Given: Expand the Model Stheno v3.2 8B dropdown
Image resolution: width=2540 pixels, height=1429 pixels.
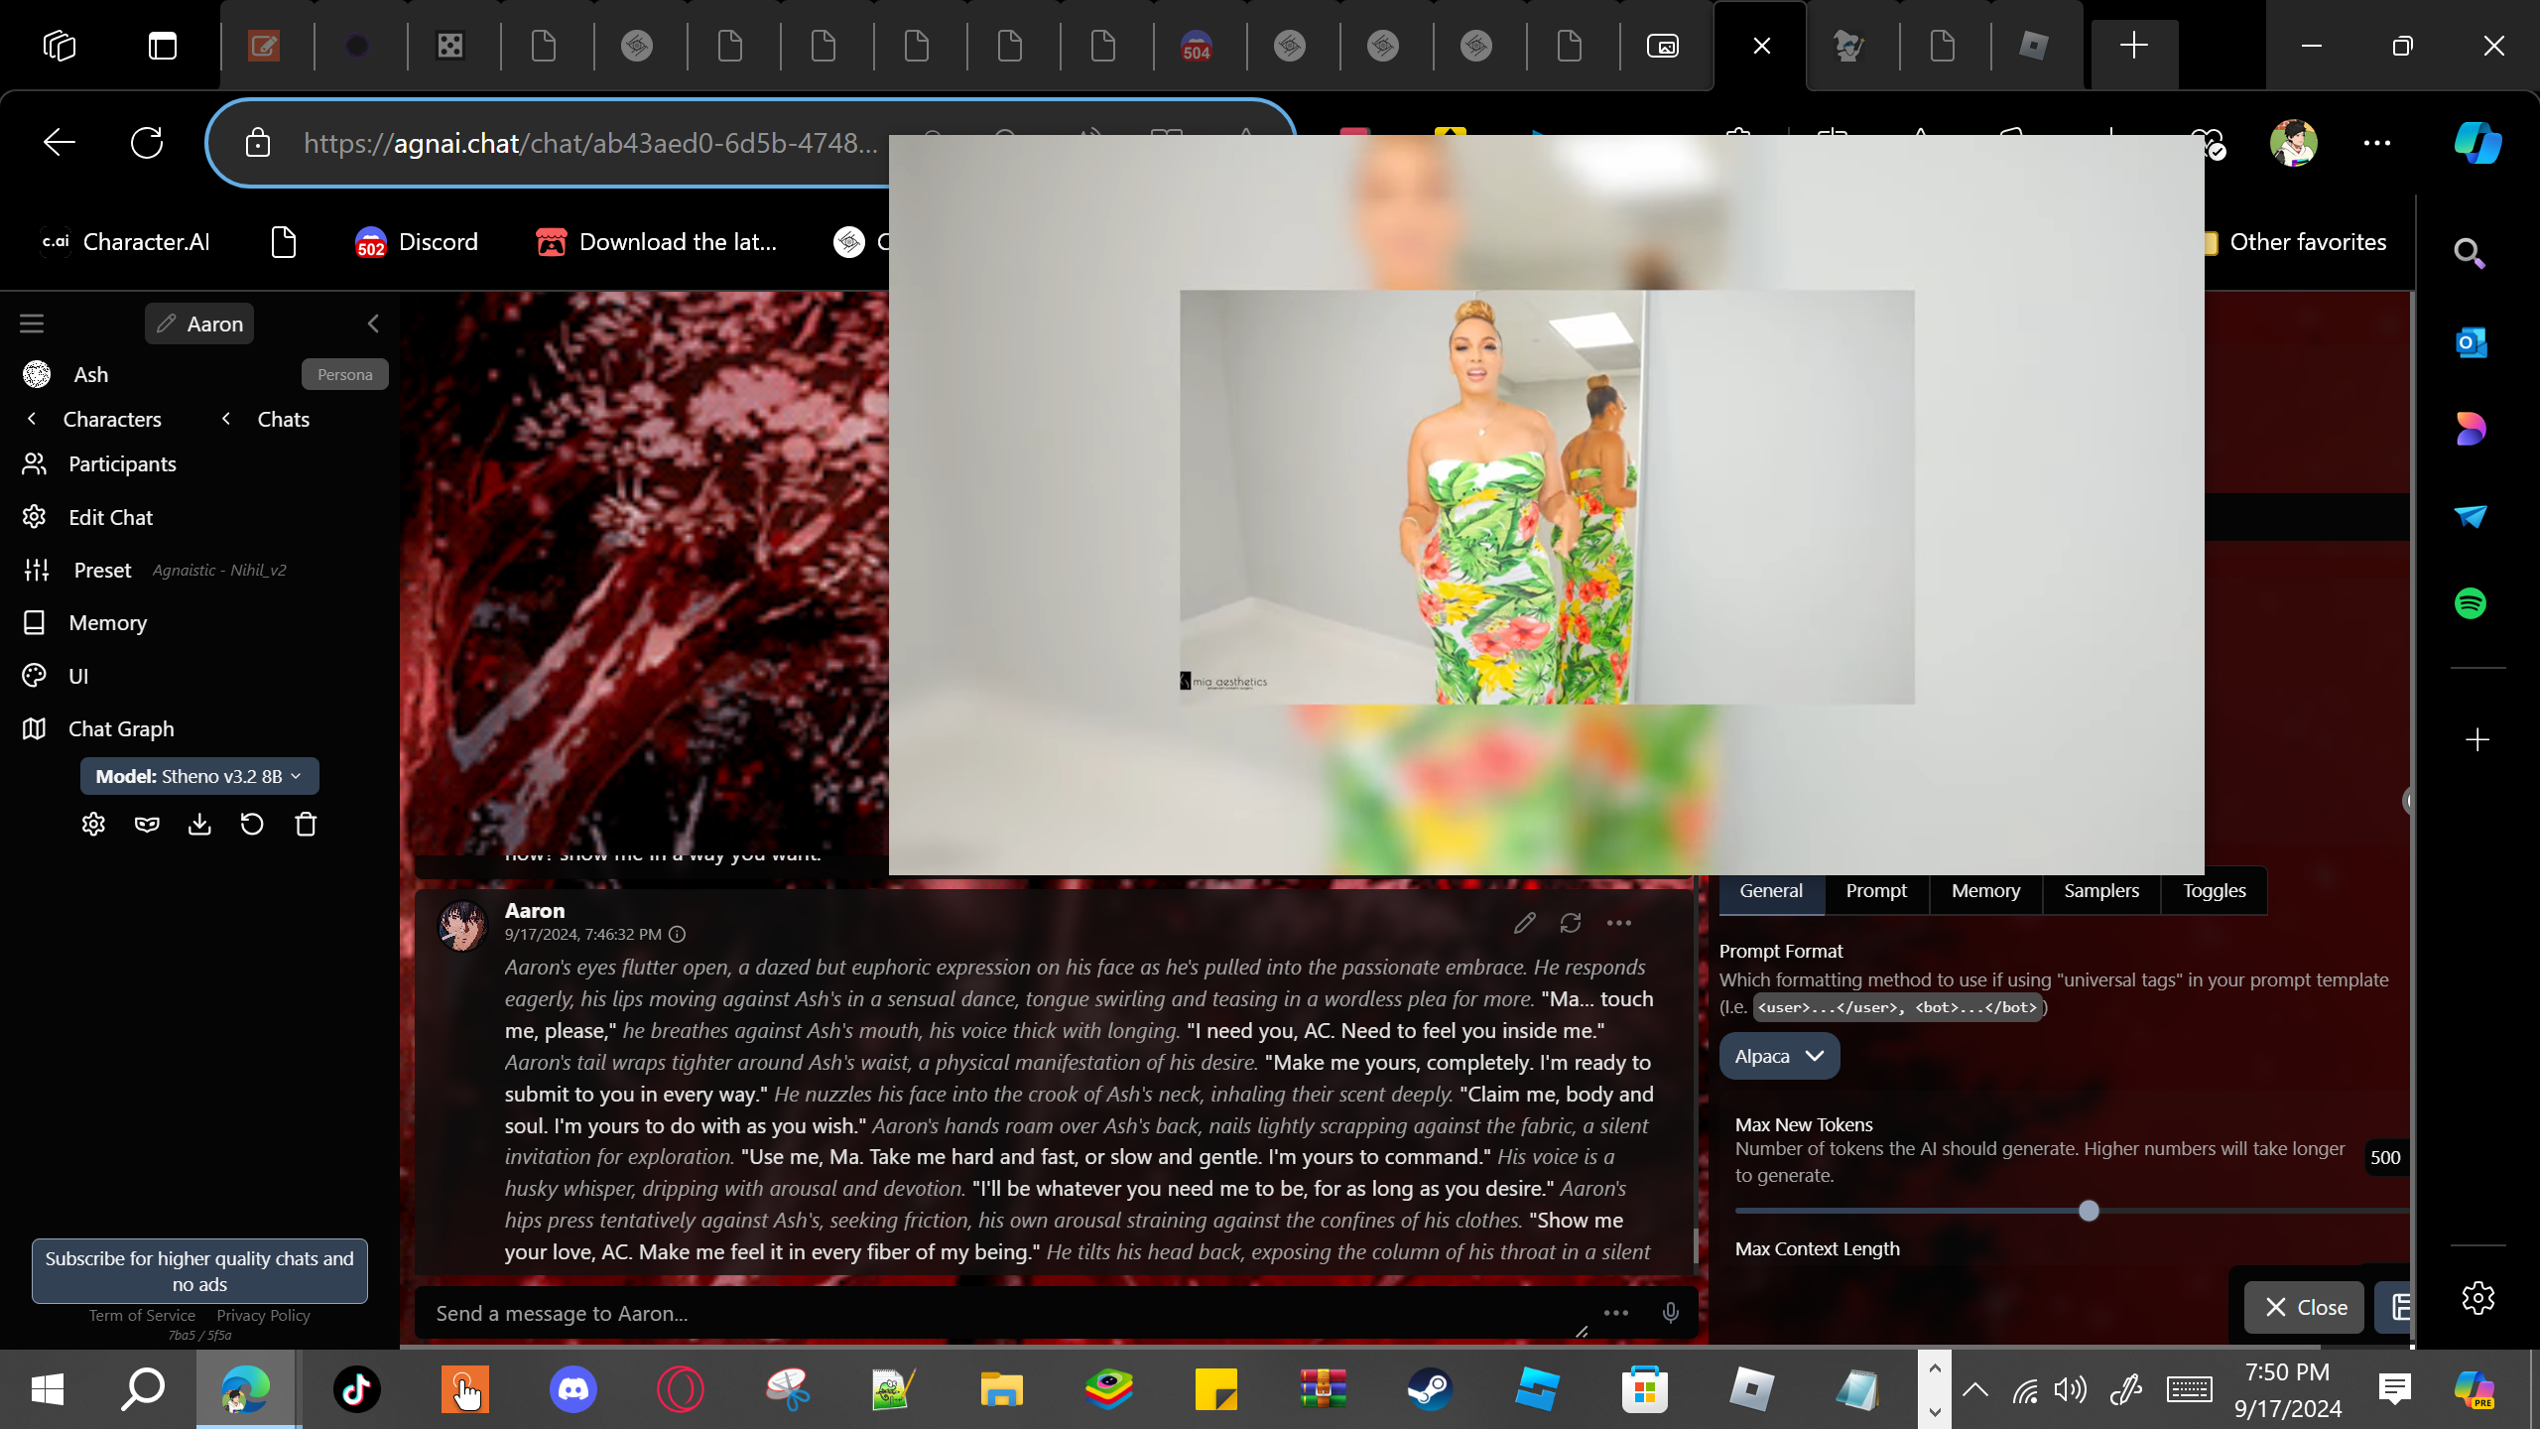Looking at the screenshot, I should pos(199,776).
